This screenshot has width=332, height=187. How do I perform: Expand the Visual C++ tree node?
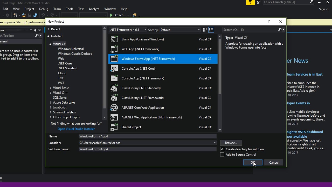coord(51,93)
